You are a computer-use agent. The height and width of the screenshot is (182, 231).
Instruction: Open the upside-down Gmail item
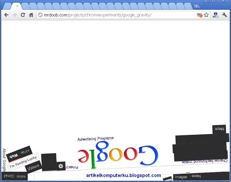(9, 176)
